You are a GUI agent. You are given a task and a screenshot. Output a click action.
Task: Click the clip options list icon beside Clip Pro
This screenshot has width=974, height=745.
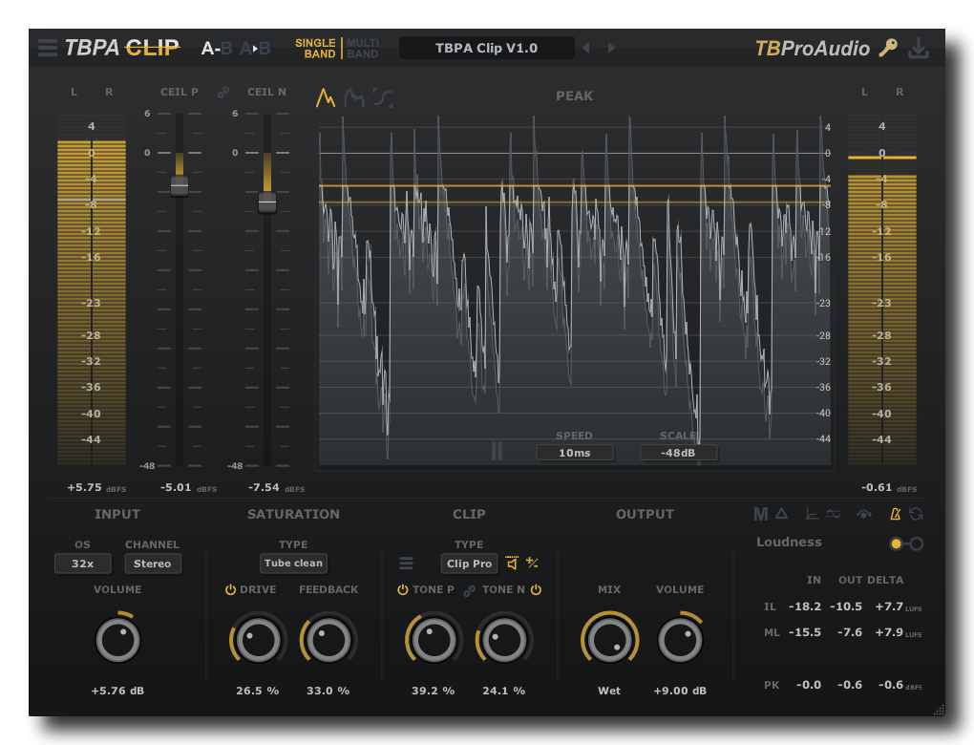coord(406,564)
